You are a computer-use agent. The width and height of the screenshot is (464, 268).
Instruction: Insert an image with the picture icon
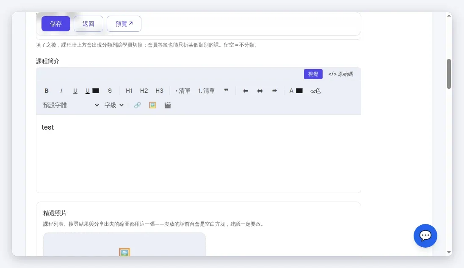point(152,105)
